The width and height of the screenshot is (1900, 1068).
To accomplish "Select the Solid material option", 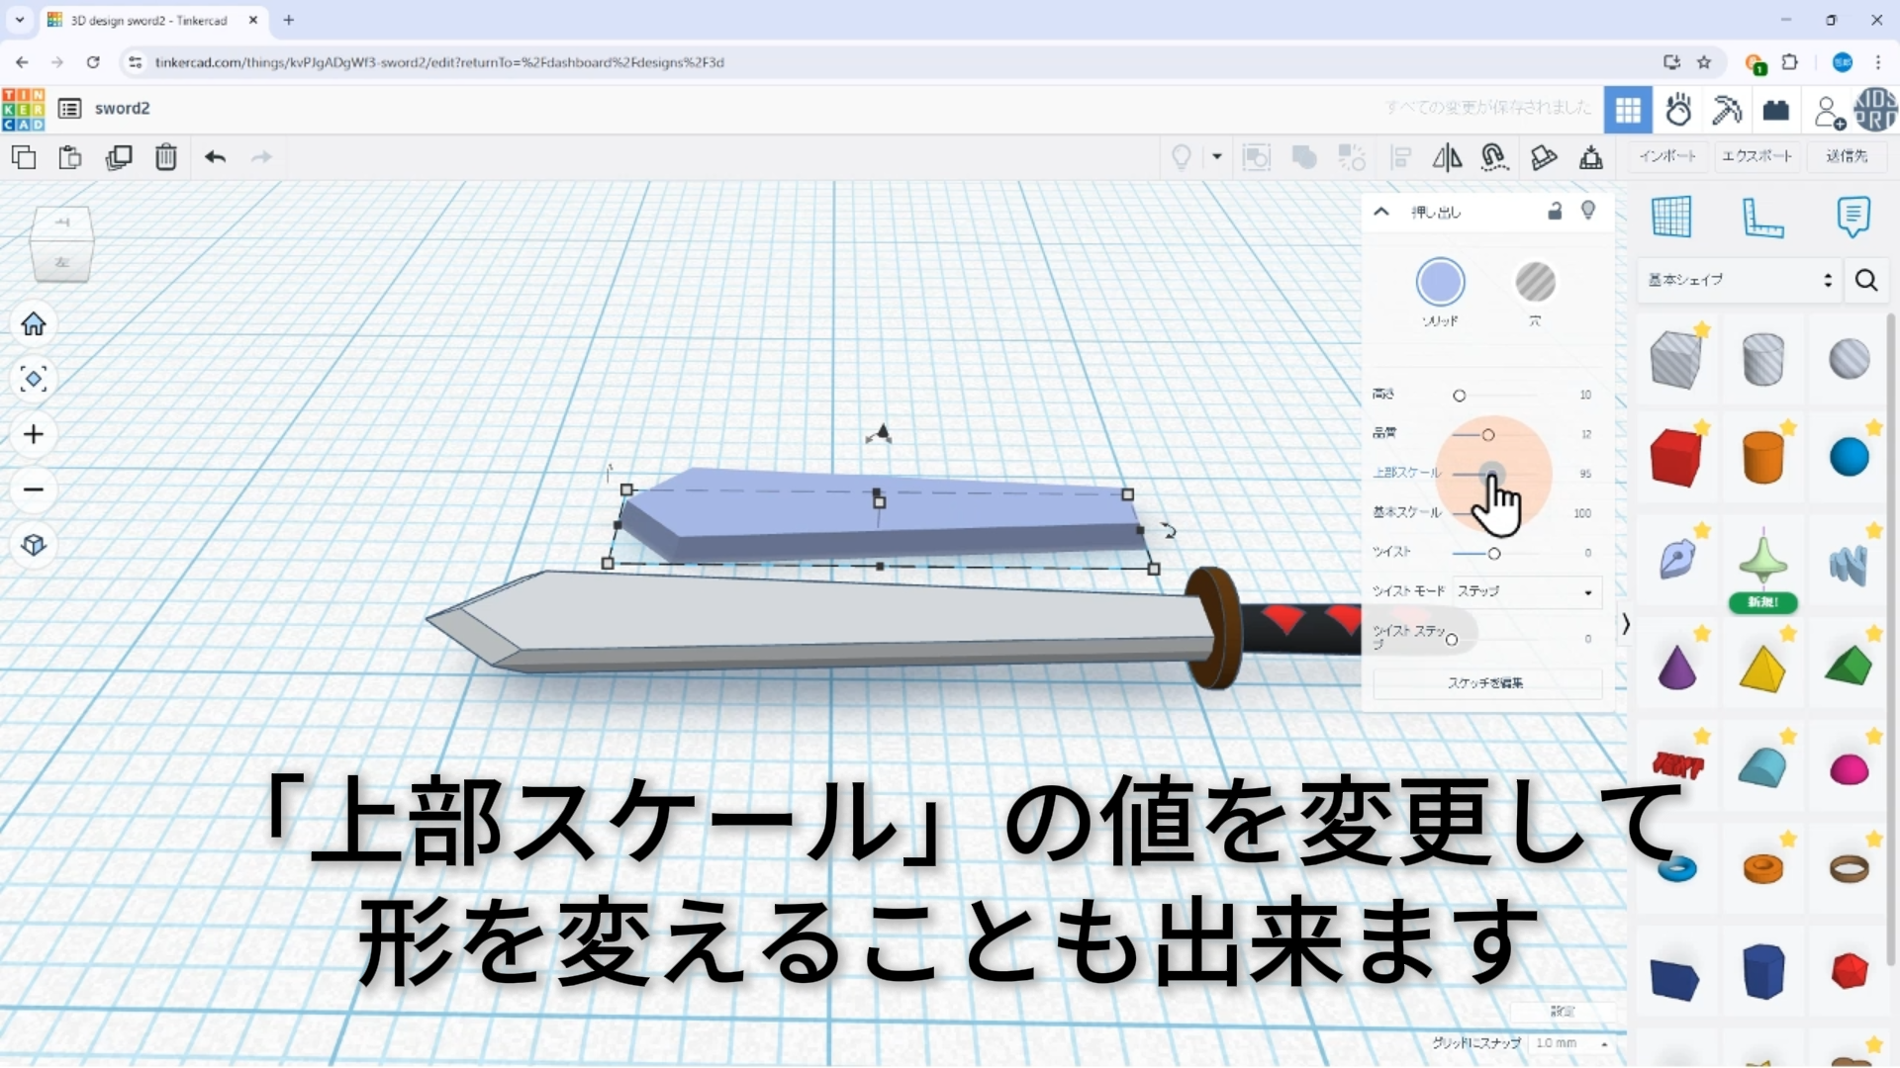I will 1440,283.
